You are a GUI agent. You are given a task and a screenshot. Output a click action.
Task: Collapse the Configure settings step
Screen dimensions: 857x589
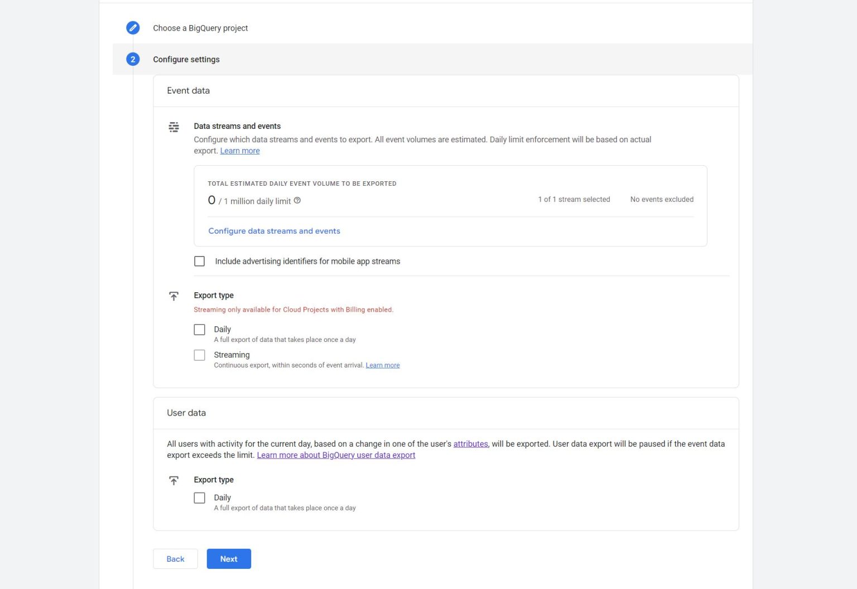pyautogui.click(x=186, y=59)
